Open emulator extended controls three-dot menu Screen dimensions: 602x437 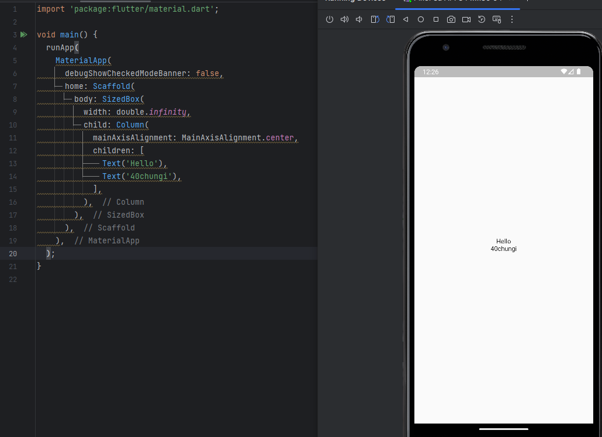point(512,19)
